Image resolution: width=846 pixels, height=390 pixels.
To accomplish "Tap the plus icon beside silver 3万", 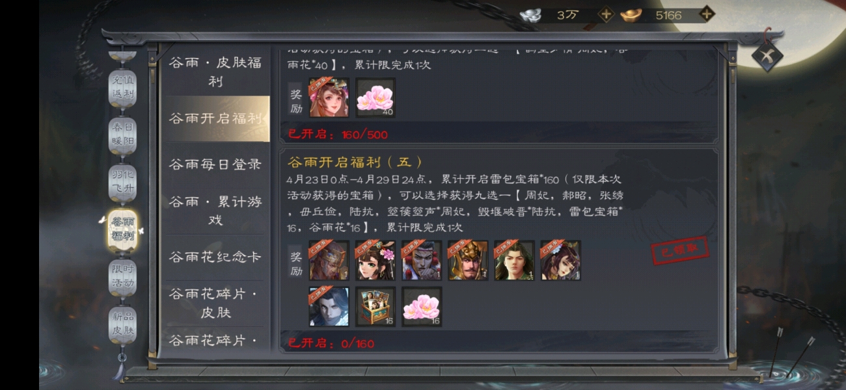I will click(606, 14).
